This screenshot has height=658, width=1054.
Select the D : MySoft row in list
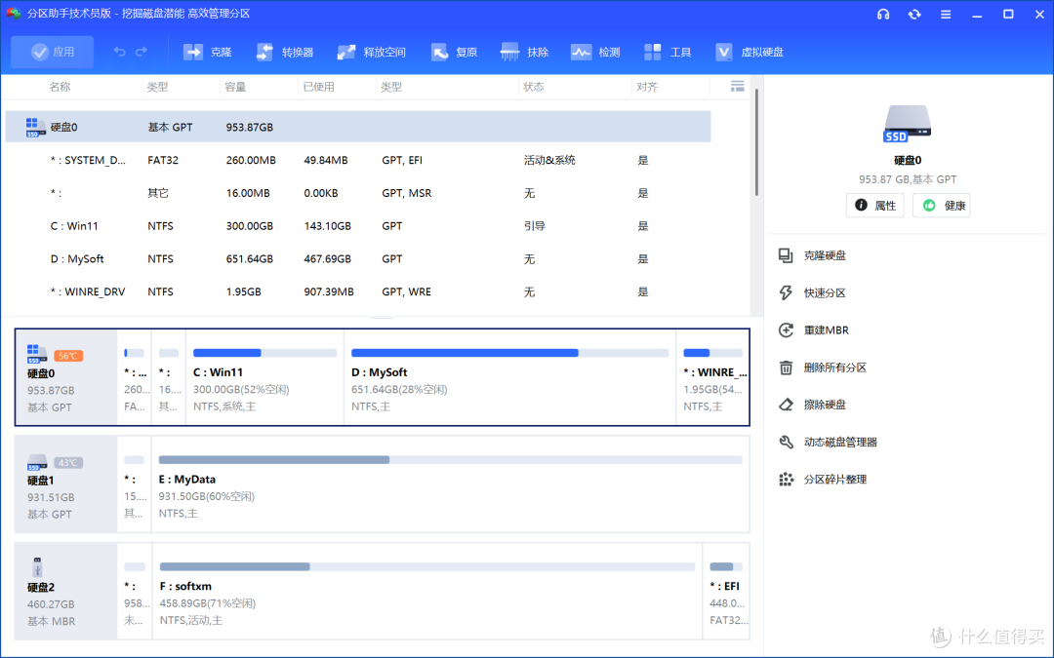coord(357,258)
